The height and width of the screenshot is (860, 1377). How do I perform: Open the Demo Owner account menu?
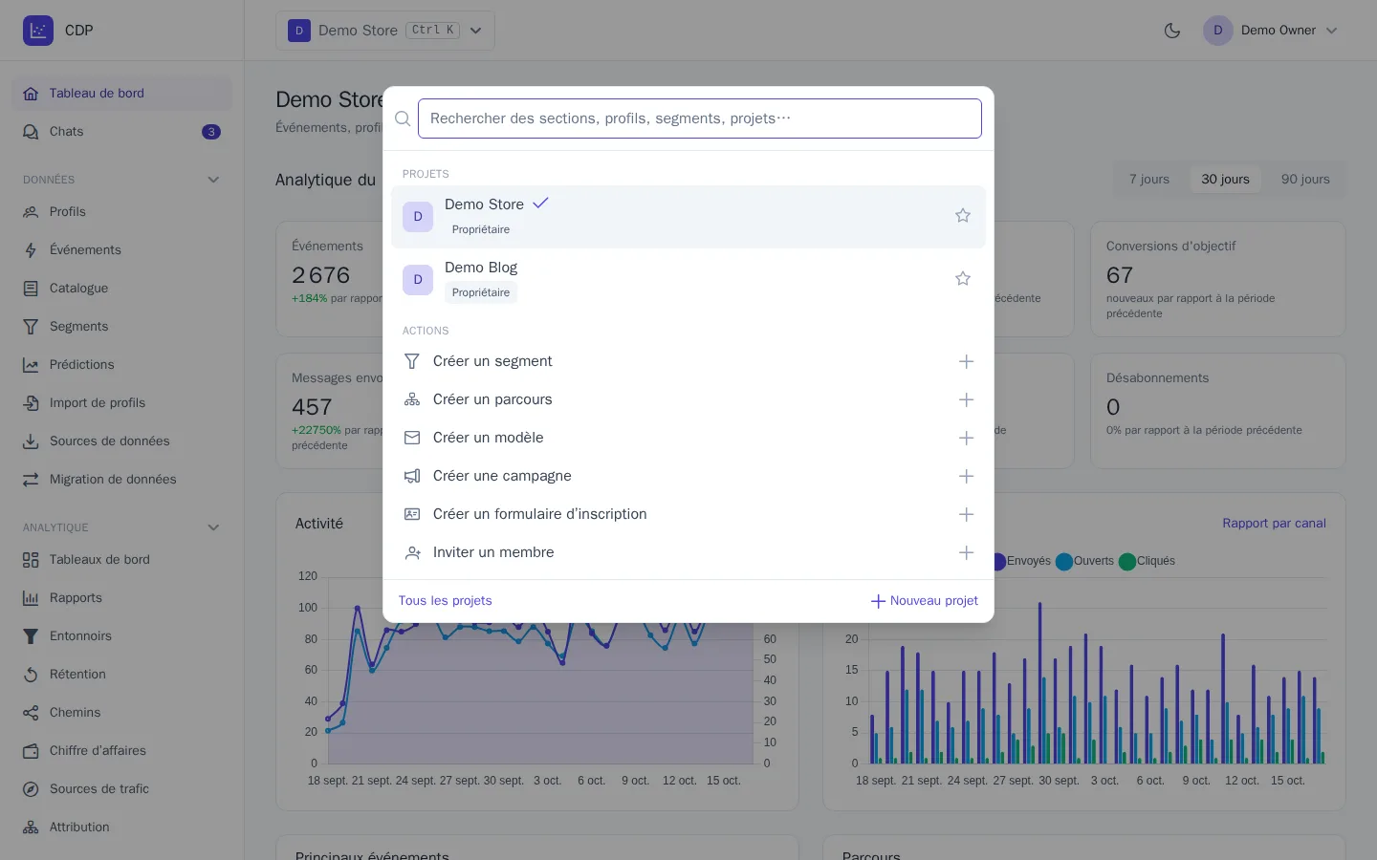(x=1271, y=31)
